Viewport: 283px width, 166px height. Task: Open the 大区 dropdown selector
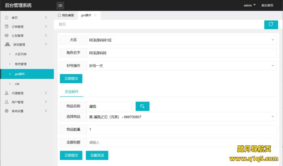(181, 40)
